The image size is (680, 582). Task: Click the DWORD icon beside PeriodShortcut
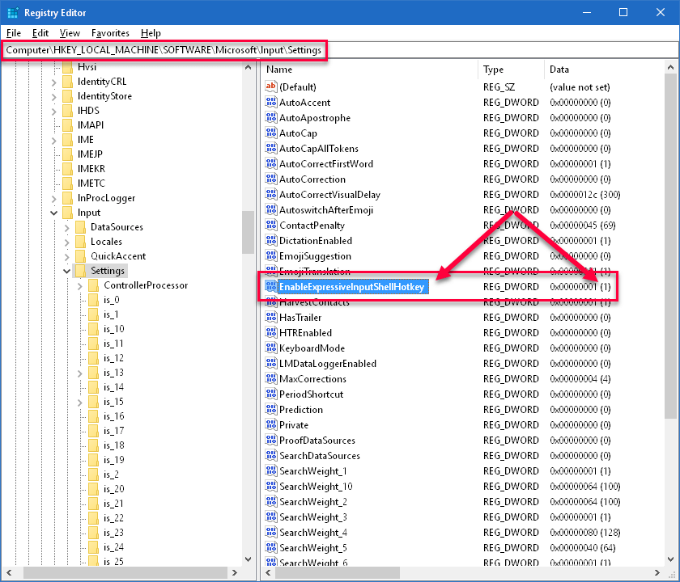point(271,394)
